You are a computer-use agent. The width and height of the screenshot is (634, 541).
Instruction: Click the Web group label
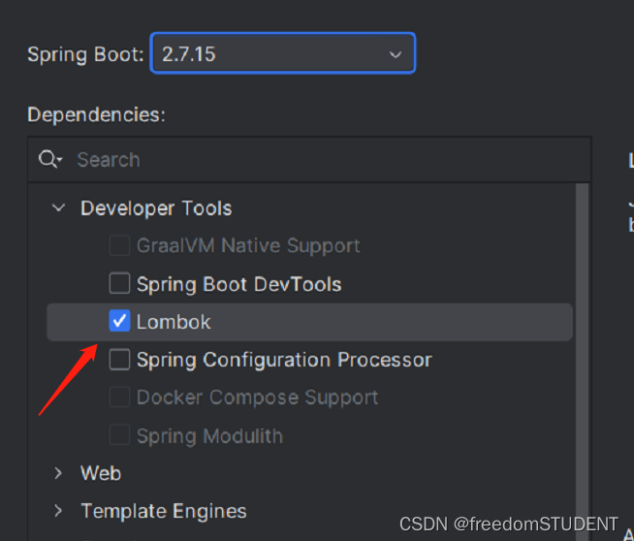101,473
